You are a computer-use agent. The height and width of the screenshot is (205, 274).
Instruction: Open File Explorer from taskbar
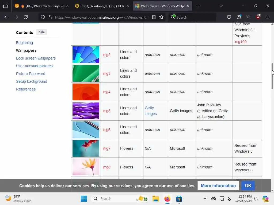pos(155,199)
